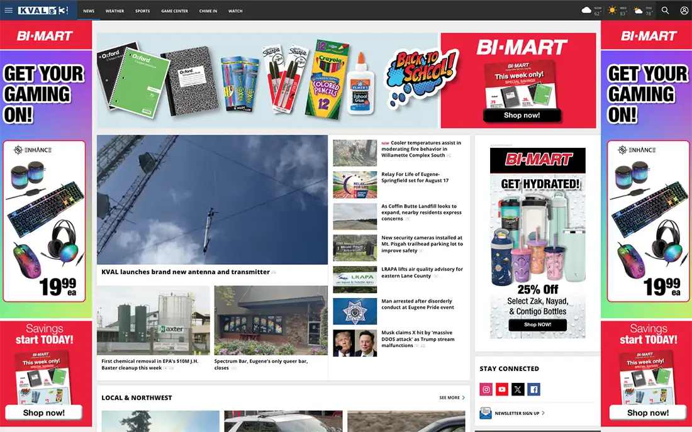Click the LRAPA logo thumbnail
692x432 pixels.
pyautogui.click(x=355, y=279)
